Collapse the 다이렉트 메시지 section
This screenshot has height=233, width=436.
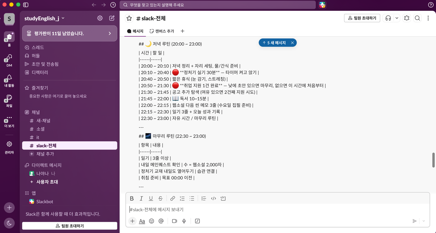coord(46,165)
